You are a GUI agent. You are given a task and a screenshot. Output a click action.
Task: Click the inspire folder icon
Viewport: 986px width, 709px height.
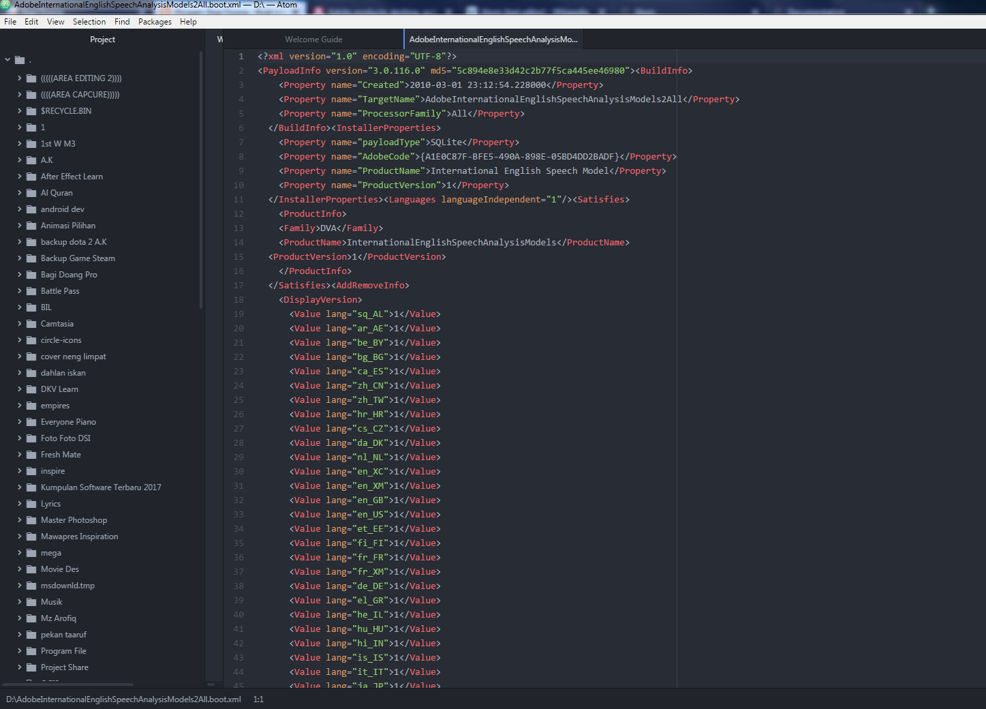click(31, 471)
